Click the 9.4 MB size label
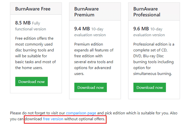This screenshot has height=129, width=191. [82, 29]
